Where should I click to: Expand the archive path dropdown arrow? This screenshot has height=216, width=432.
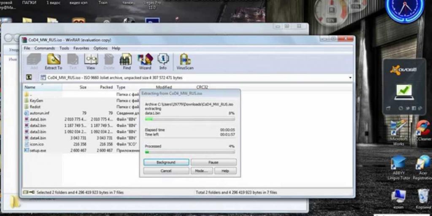pos(350,78)
